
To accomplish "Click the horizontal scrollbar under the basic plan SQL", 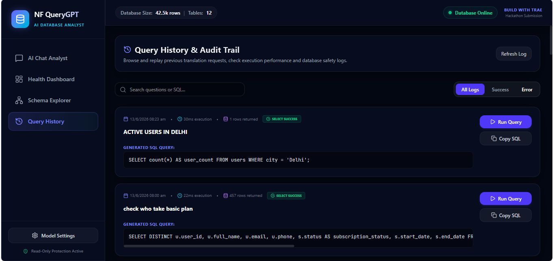I will pyautogui.click(x=209, y=246).
